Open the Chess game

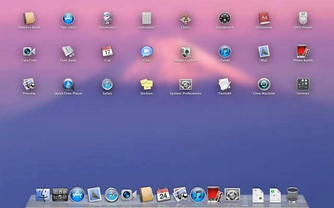[x=185, y=19]
